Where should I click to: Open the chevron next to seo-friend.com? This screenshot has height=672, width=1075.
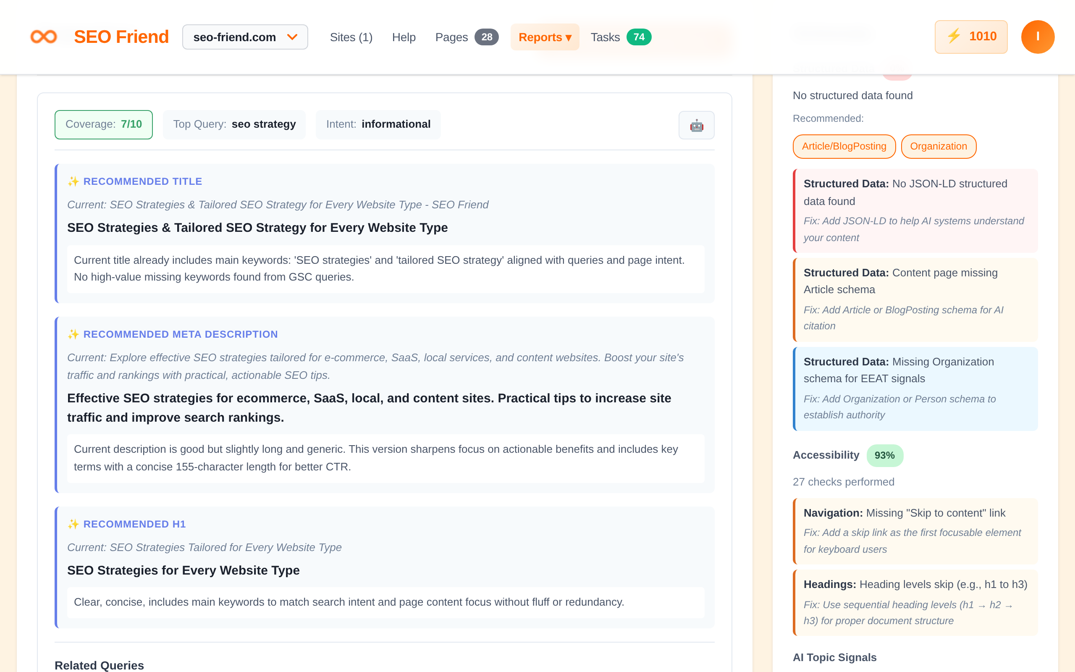tap(292, 37)
